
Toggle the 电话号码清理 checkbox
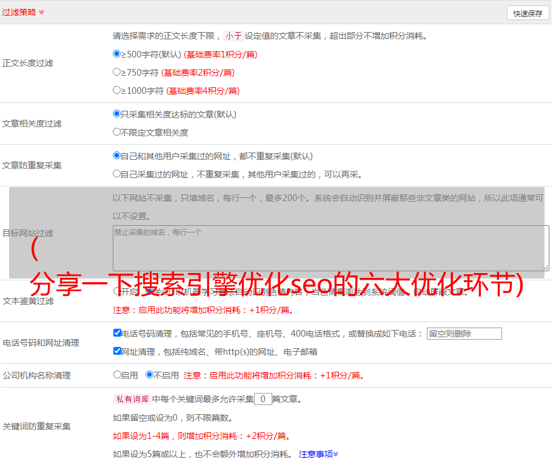(117, 333)
